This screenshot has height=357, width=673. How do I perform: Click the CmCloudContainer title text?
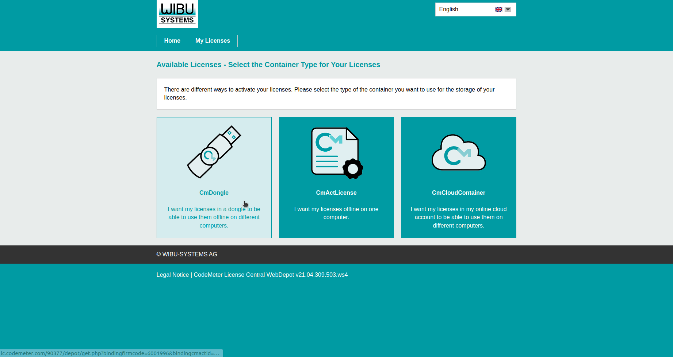pos(458,193)
